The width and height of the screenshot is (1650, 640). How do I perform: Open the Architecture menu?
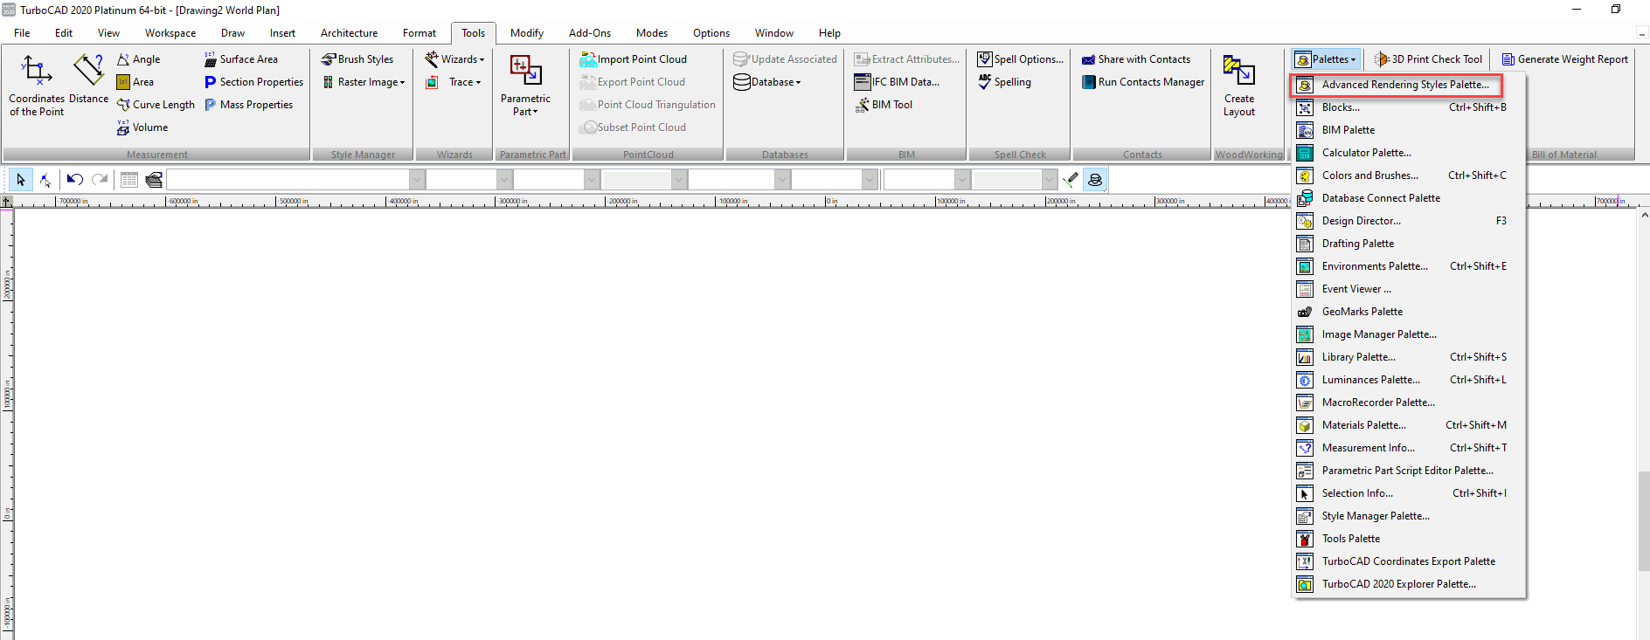pyautogui.click(x=349, y=33)
